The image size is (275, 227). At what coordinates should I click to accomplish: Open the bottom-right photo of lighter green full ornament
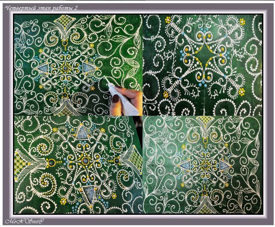click(x=202, y=164)
